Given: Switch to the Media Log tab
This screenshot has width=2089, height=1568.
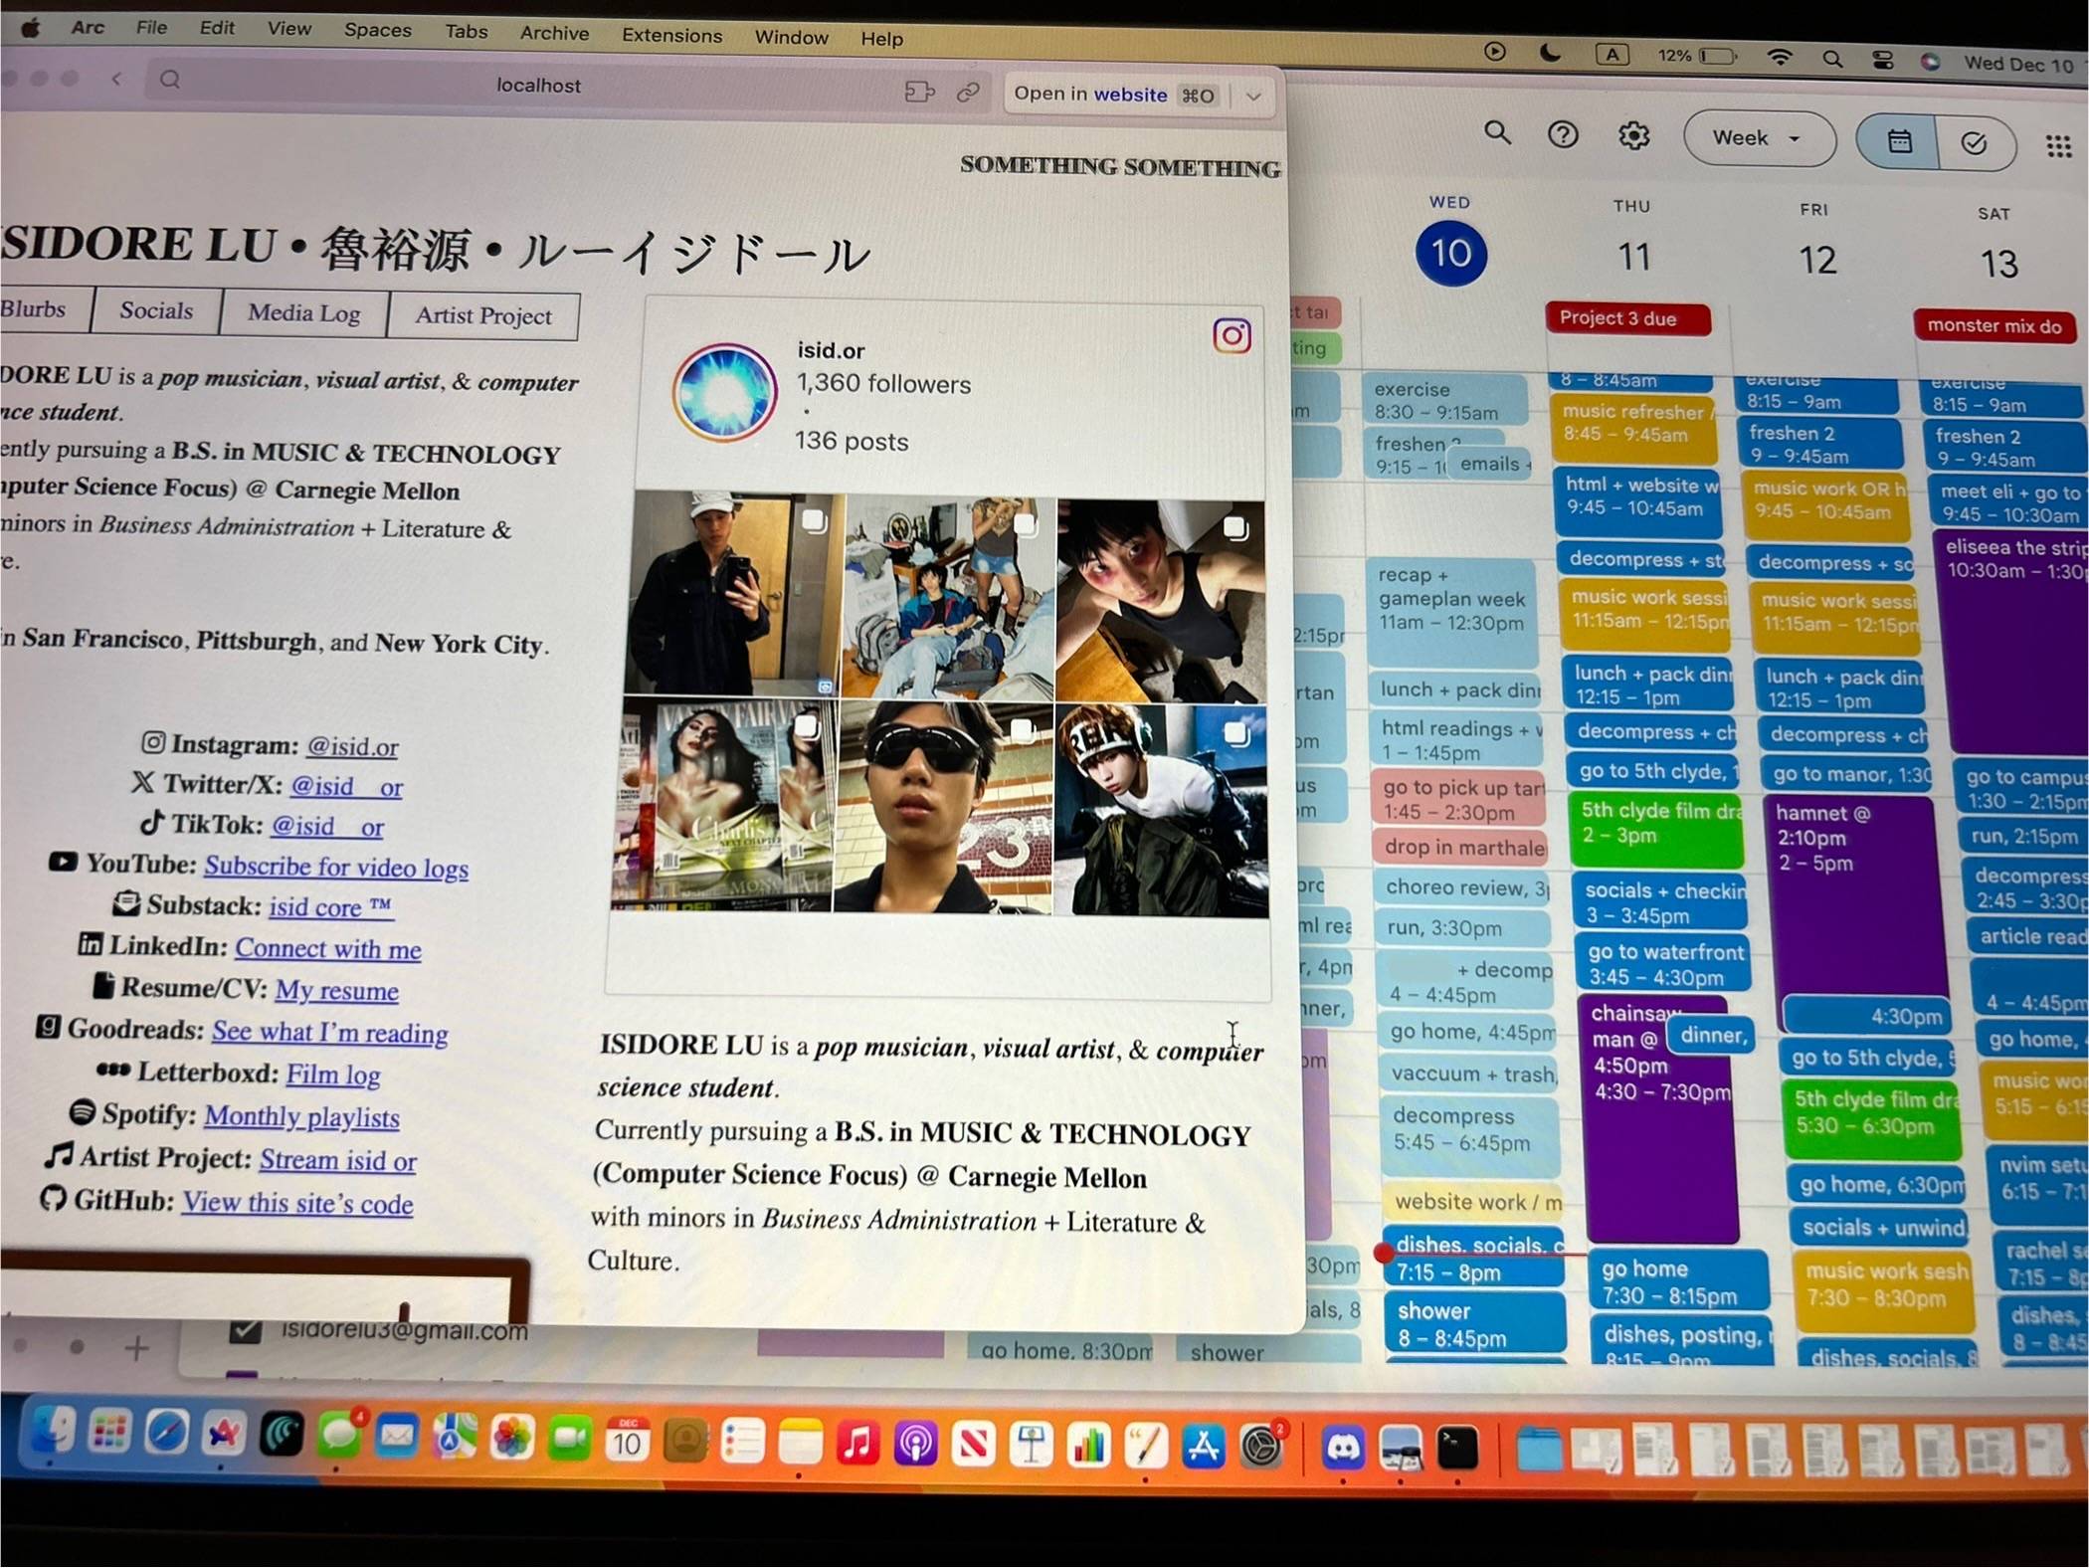Looking at the screenshot, I should point(303,312).
